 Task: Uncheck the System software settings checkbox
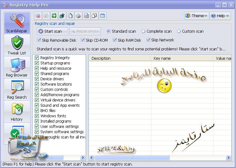pos(37,132)
